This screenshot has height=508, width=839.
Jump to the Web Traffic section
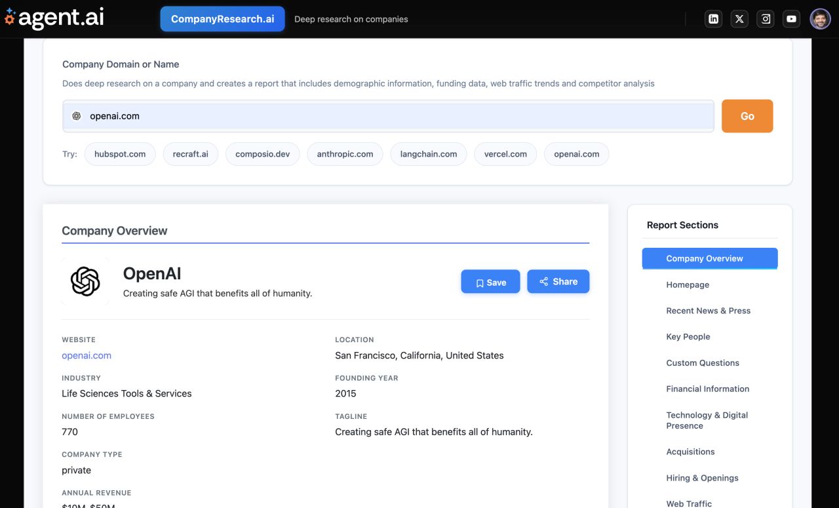(x=689, y=503)
